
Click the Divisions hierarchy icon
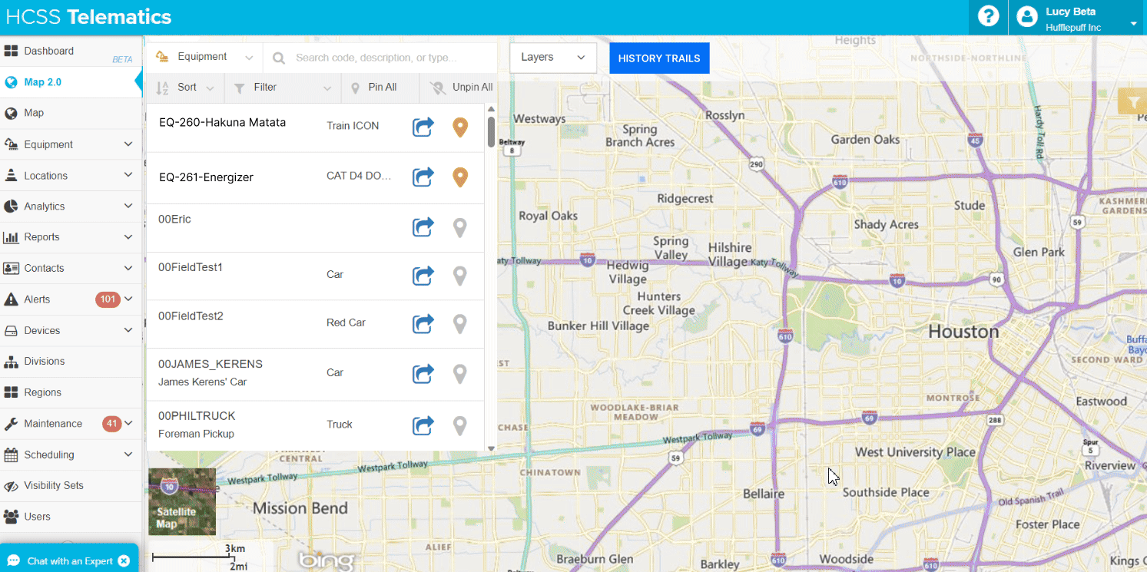[11, 362]
